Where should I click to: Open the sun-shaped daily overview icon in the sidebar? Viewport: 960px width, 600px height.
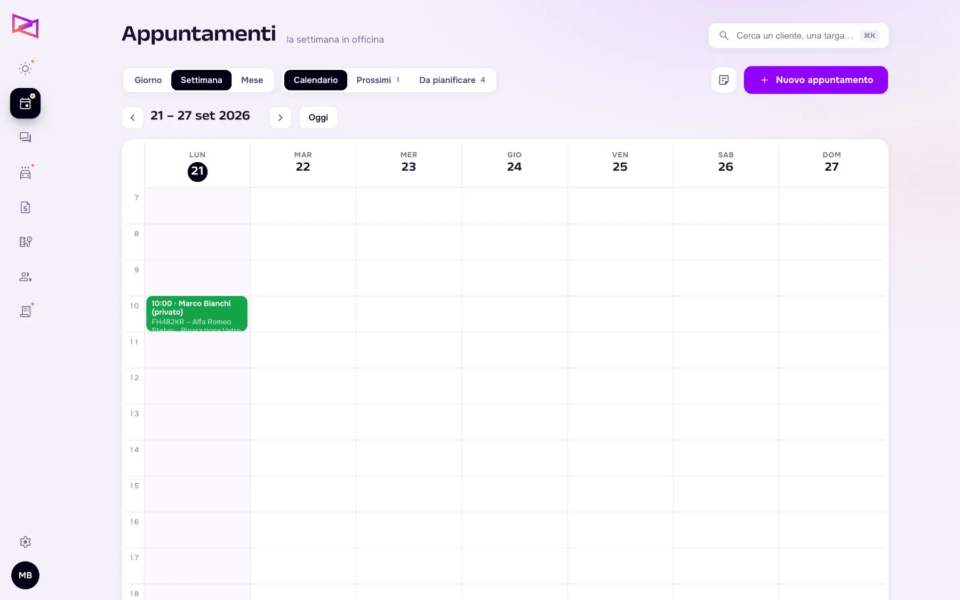pos(26,69)
